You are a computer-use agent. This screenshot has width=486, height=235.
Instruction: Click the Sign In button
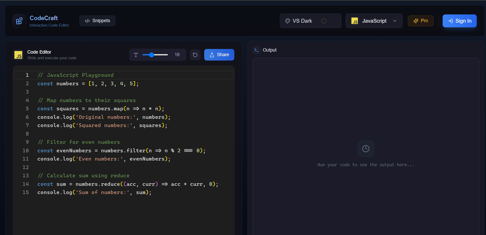[460, 21]
